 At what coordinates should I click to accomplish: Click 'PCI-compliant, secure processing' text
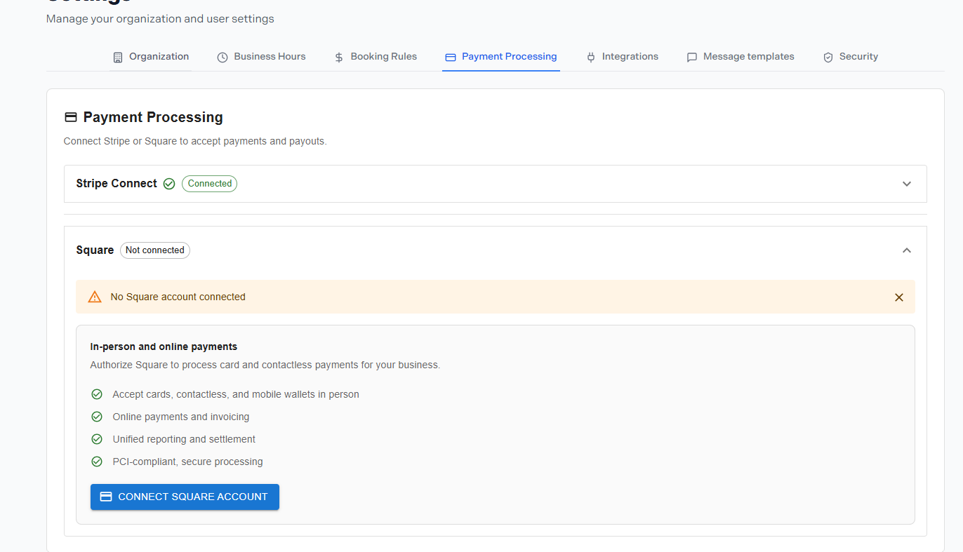(x=187, y=462)
